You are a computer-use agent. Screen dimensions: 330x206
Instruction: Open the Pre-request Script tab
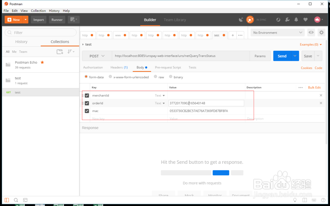click(x=168, y=68)
